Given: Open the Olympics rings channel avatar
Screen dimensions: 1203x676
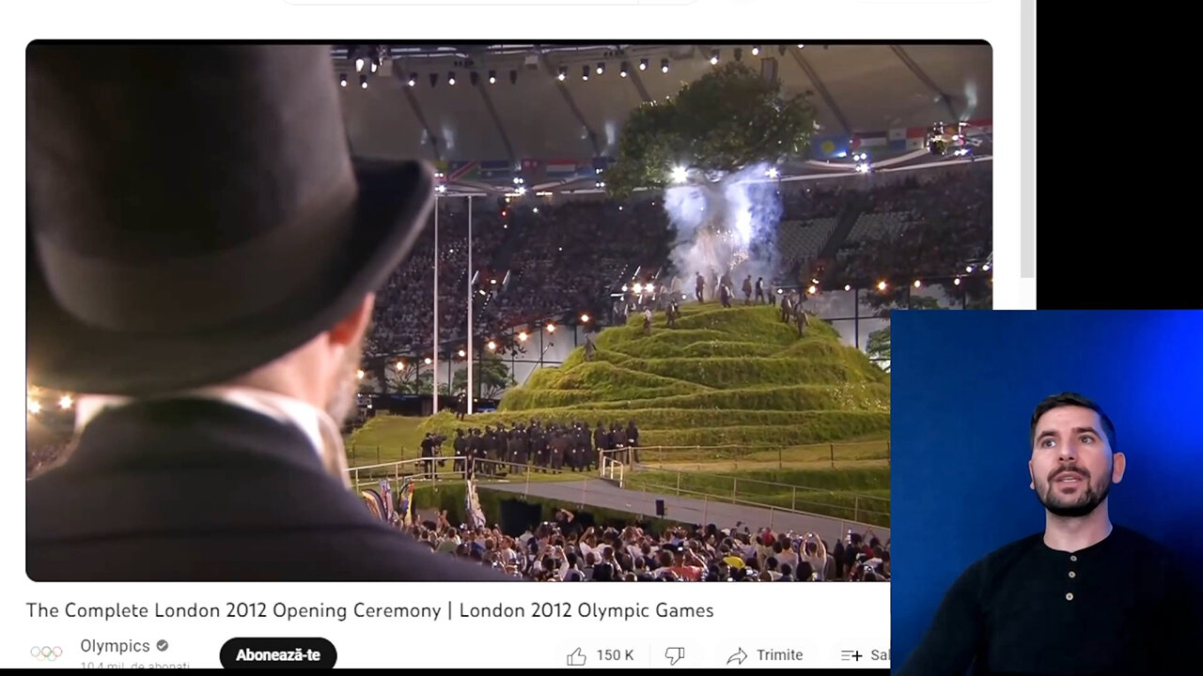Looking at the screenshot, I should [x=46, y=653].
